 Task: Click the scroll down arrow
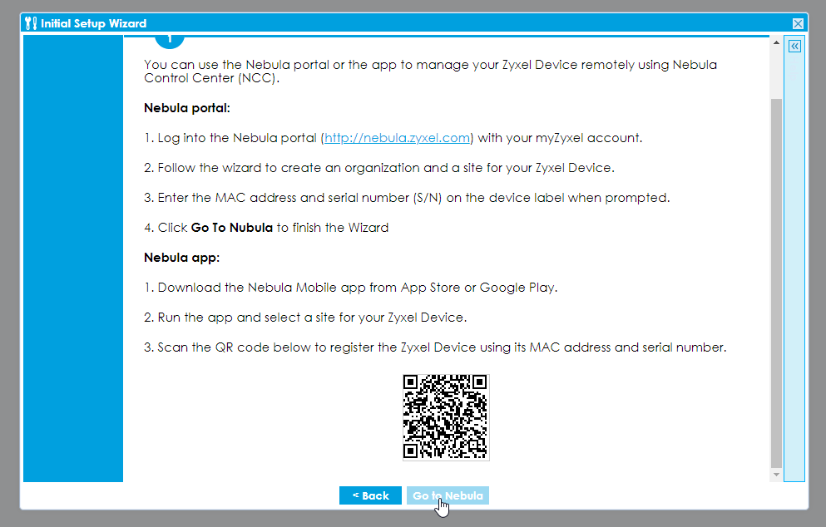[776, 475]
